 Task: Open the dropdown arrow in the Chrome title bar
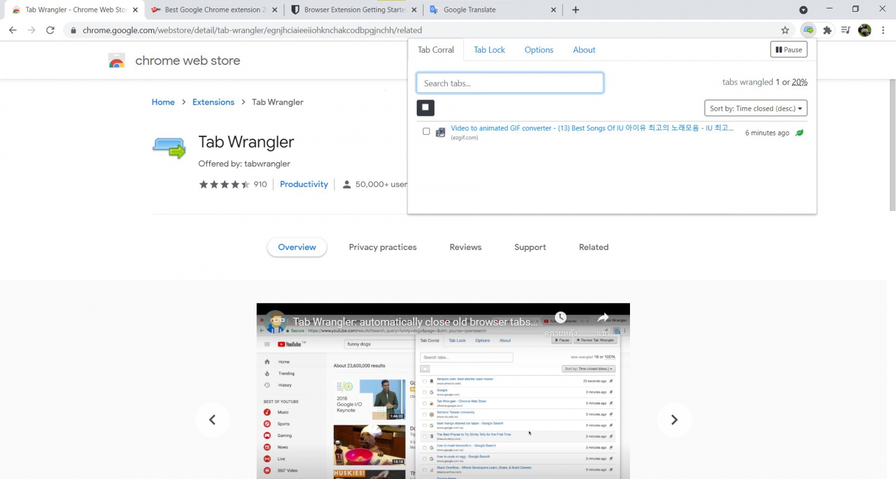tap(803, 10)
